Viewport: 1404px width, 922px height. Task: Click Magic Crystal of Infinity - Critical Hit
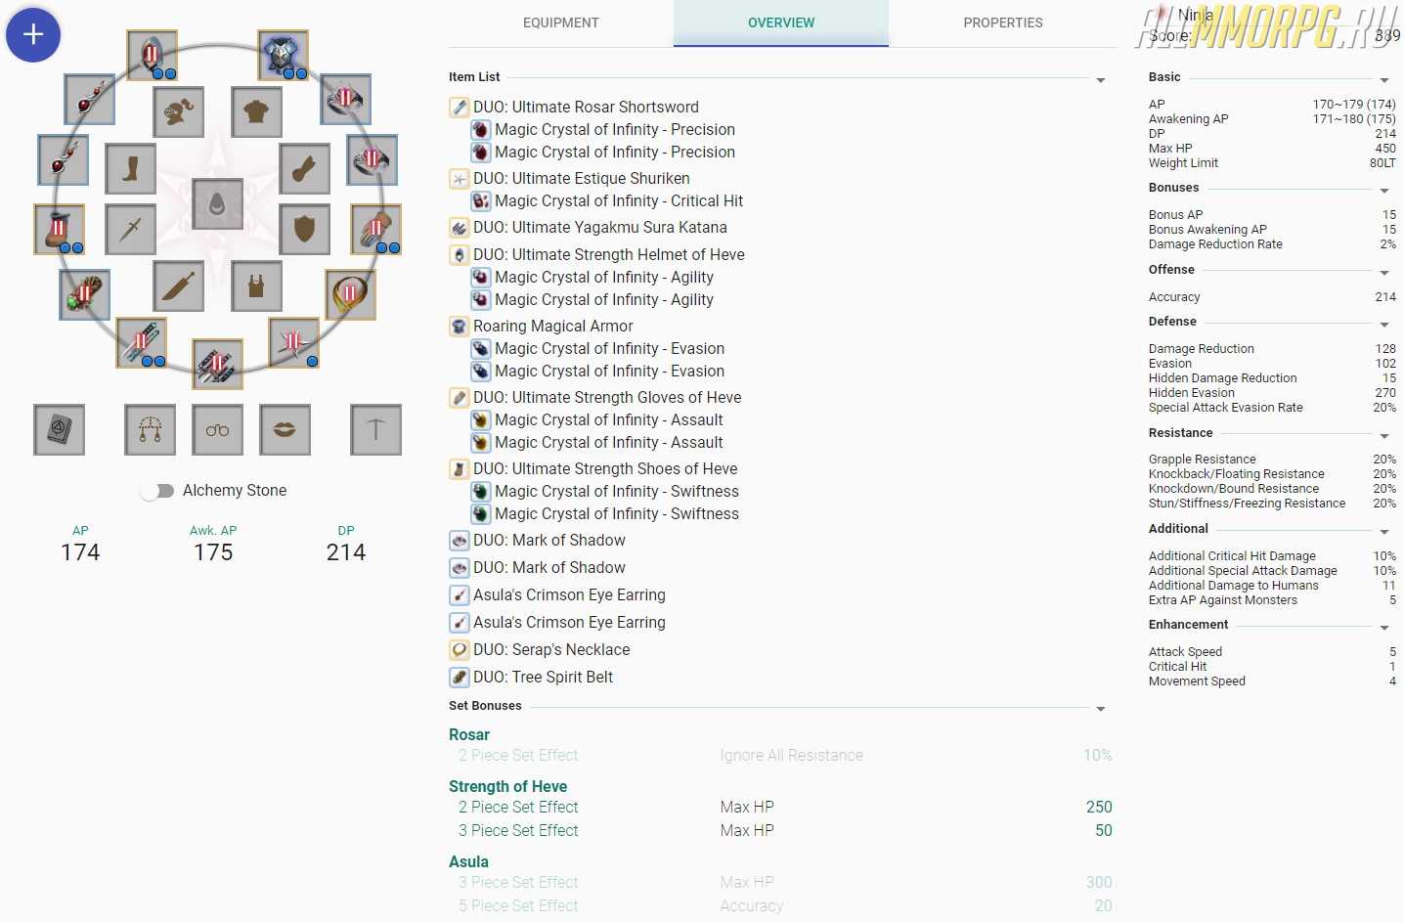619,200
